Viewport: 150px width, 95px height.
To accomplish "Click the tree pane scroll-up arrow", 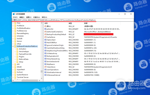I will (x=41, y=23).
